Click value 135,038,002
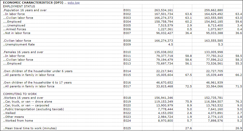The image size is (243, 131). (x=164, y=52)
